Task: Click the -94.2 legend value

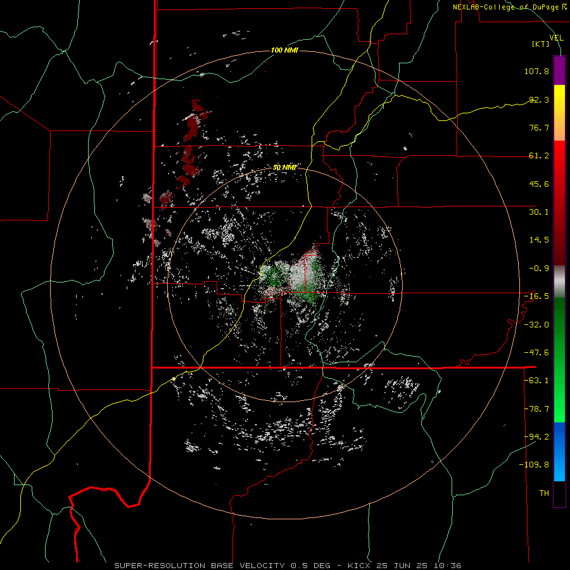Action: point(536,437)
